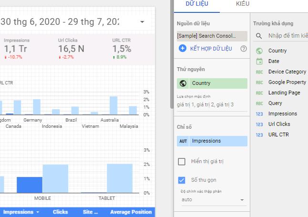Select the Landing Page field
This screenshot has height=217, width=308.
pyautogui.click(x=284, y=93)
